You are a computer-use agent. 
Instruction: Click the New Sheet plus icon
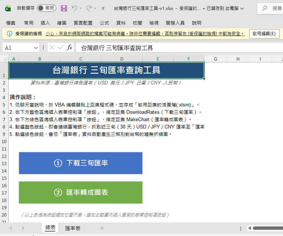102,228
